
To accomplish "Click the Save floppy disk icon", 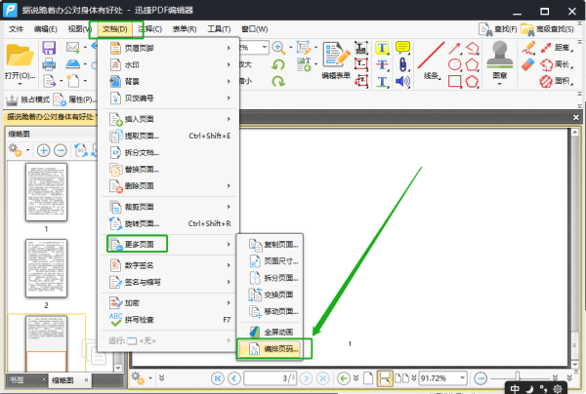I will 49,48.
